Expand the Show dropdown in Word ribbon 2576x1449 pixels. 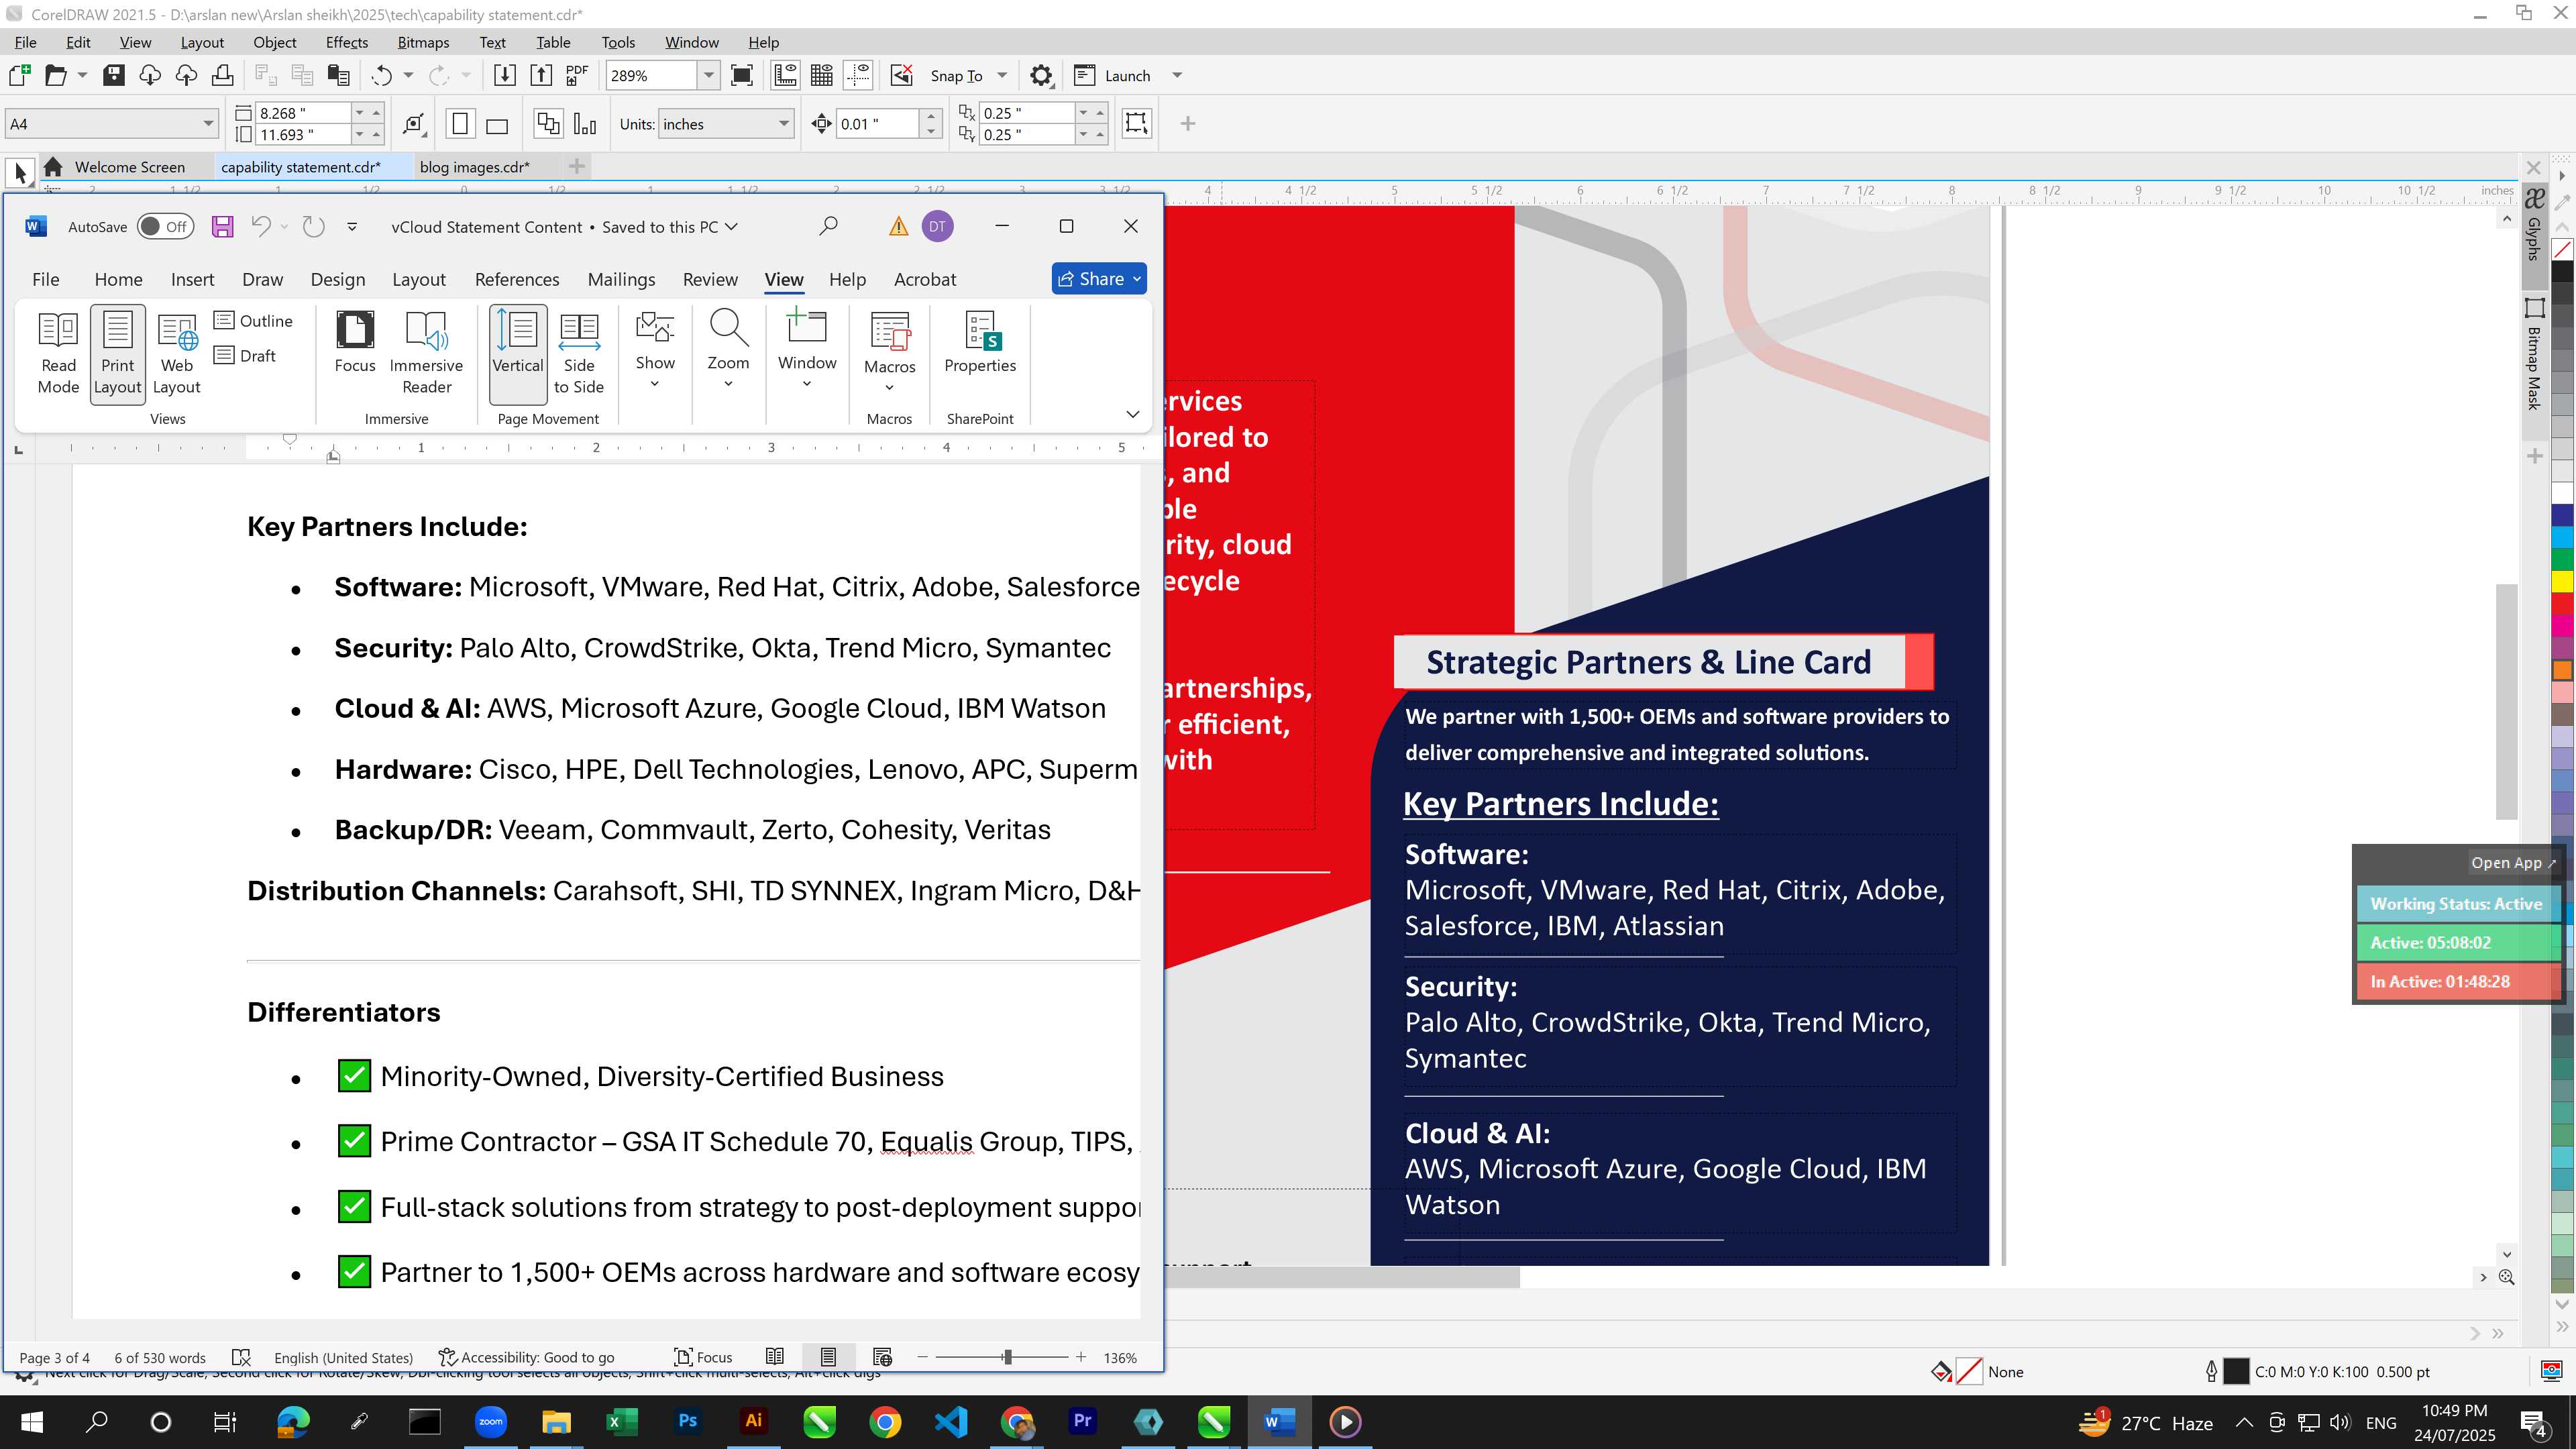tap(655, 384)
